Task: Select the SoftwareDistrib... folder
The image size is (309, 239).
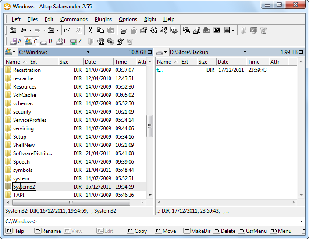Action: tap(32, 153)
